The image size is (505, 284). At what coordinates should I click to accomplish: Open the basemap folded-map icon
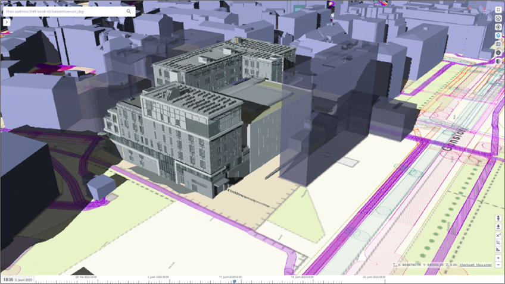click(498, 44)
